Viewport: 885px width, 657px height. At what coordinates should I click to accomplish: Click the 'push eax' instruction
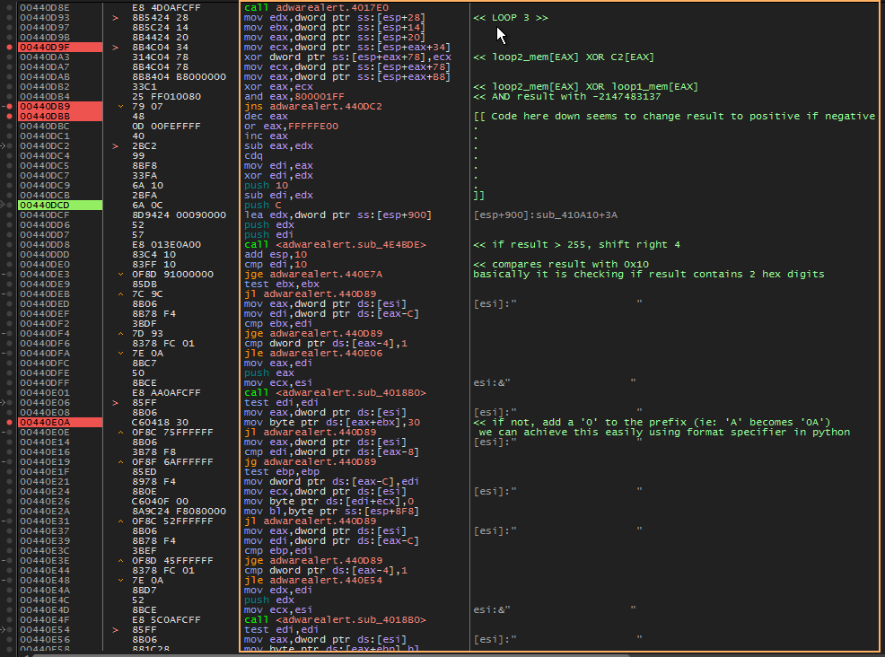(269, 373)
